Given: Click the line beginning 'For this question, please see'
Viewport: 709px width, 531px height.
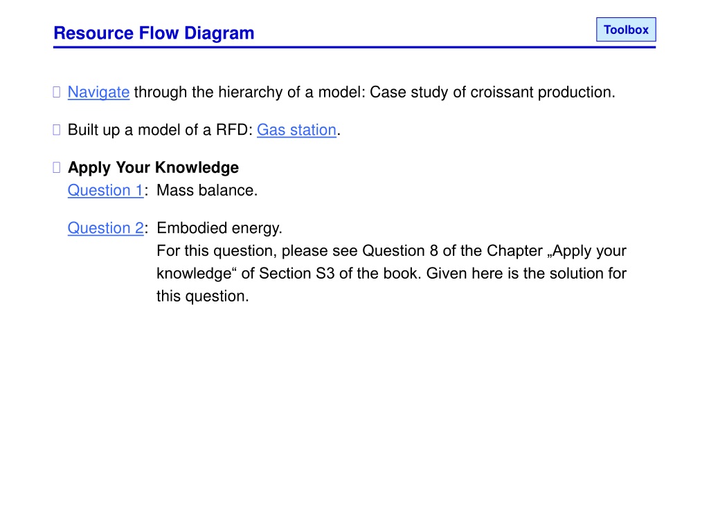Looking at the screenshot, I should pyautogui.click(x=392, y=250).
